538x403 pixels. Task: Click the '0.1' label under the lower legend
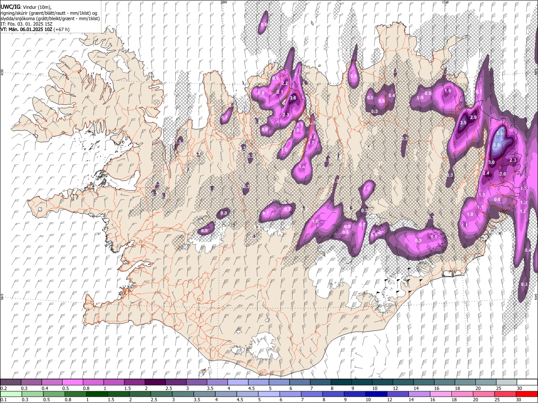coord(3,400)
